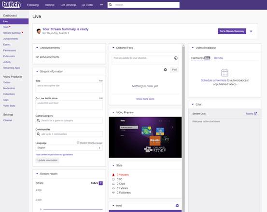267x212 pixels.
Task: Collapse the Announcements panel
Action: (x=37, y=48)
